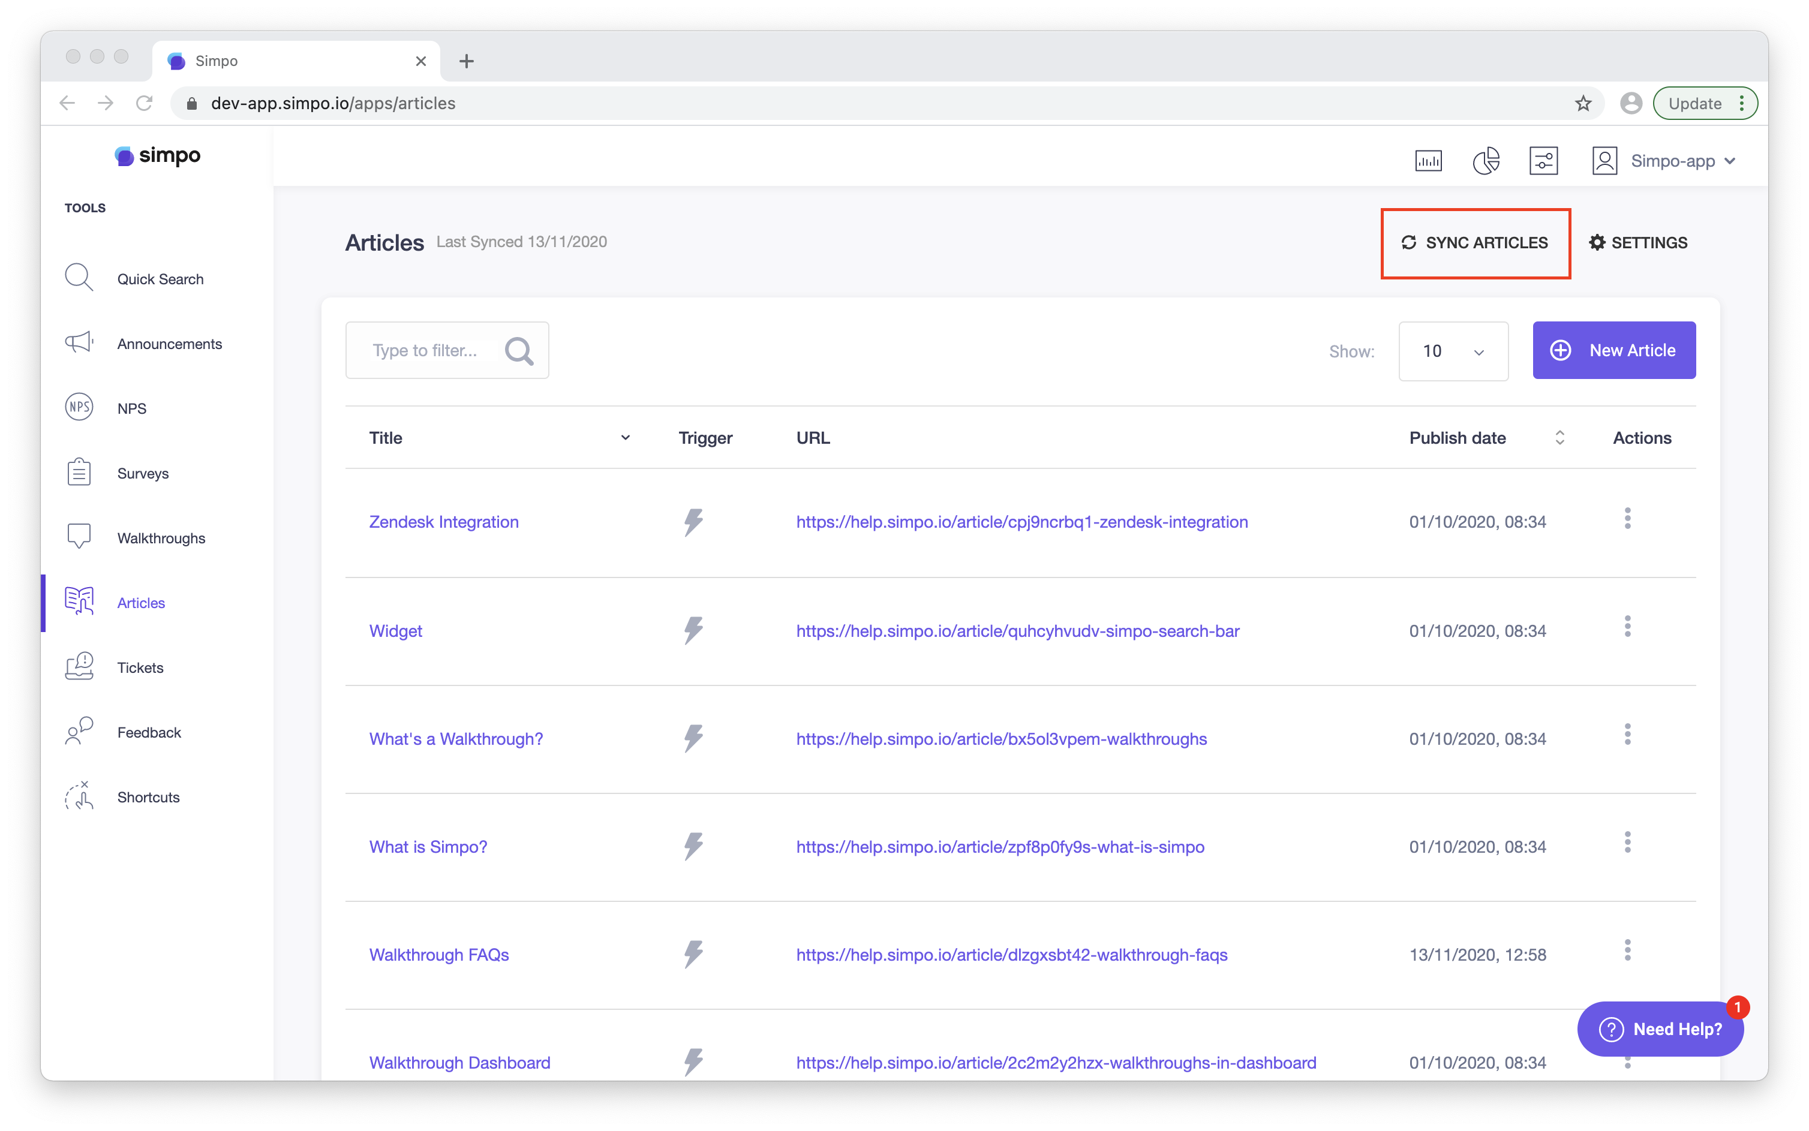Screen dimensions: 1809x1131
Task: Click the New Article button
Action: (1613, 350)
